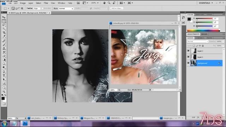Switch to the Paths tab
The width and height of the screenshot is (226, 127).
coord(209,38)
